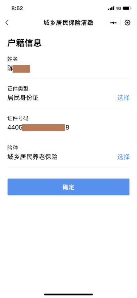This screenshot has width=137, height=298.
Task: Tap the 证件类型 field label
Action: (18, 88)
